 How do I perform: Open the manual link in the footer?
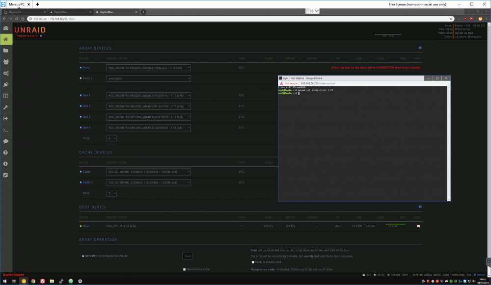point(481,275)
